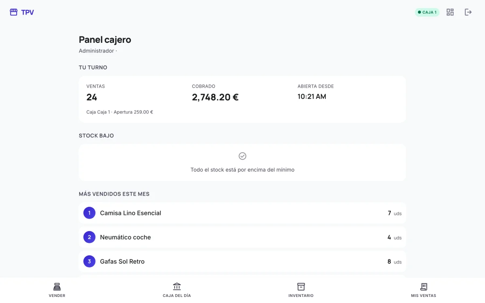Select the Camisa Lino Esencial row

click(242, 213)
